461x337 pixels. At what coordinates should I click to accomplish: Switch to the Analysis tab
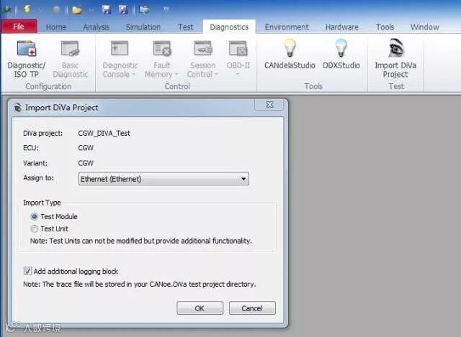96,27
